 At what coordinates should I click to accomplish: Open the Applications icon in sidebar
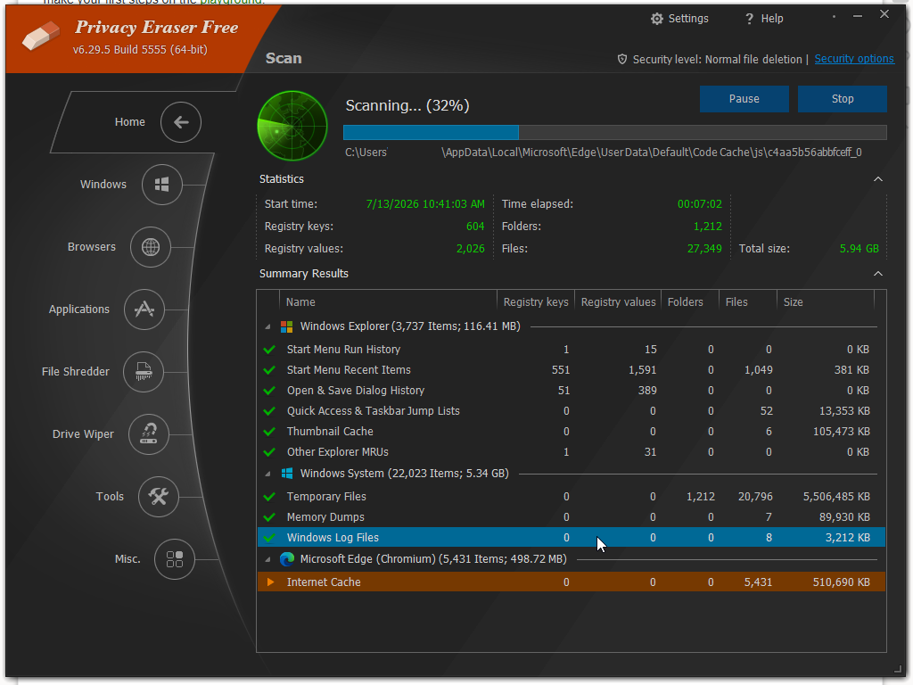tap(144, 309)
